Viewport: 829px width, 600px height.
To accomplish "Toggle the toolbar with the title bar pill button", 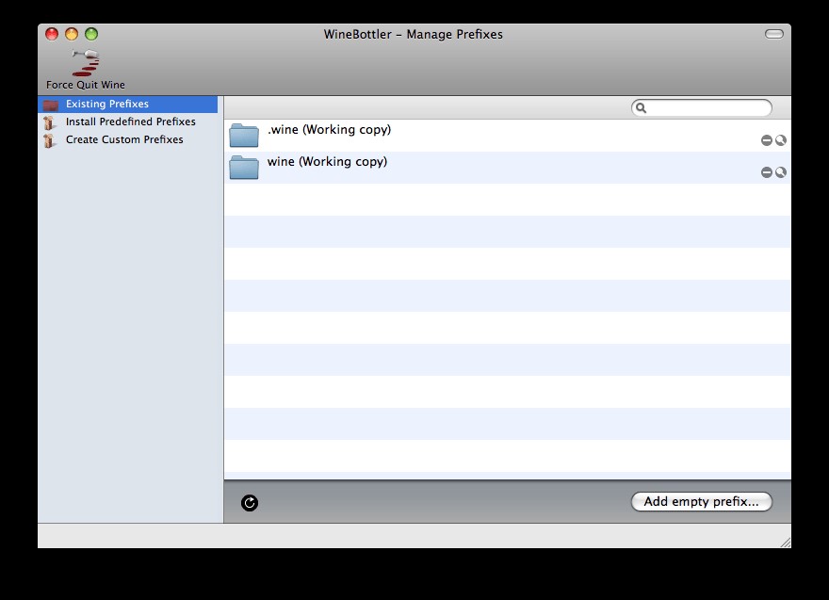I will [x=774, y=34].
